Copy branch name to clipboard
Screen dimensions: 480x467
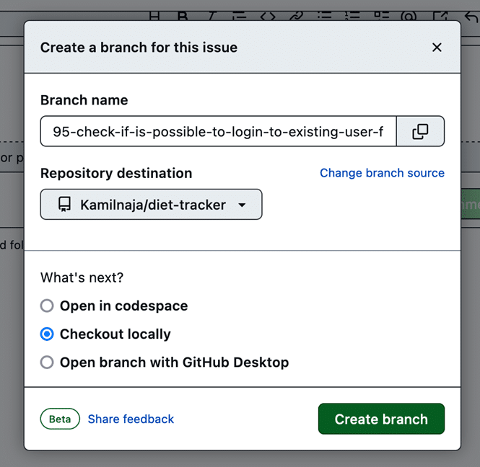(420, 131)
